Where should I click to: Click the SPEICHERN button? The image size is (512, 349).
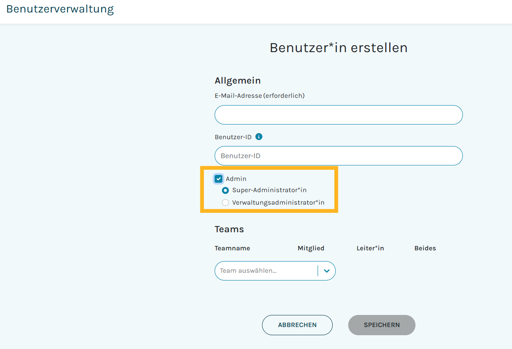pos(381,325)
